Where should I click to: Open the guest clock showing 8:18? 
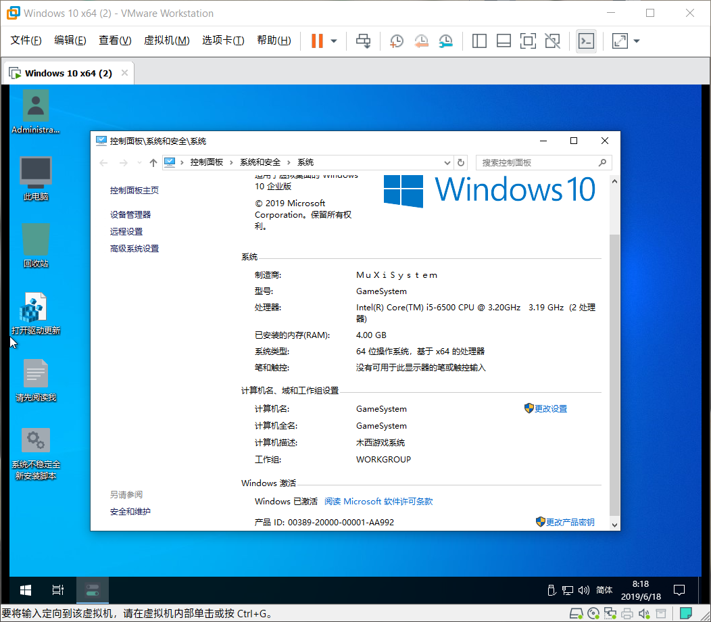tap(641, 590)
